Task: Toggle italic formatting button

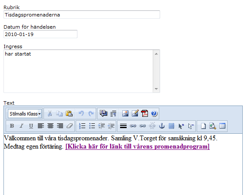Action: pos(21,126)
